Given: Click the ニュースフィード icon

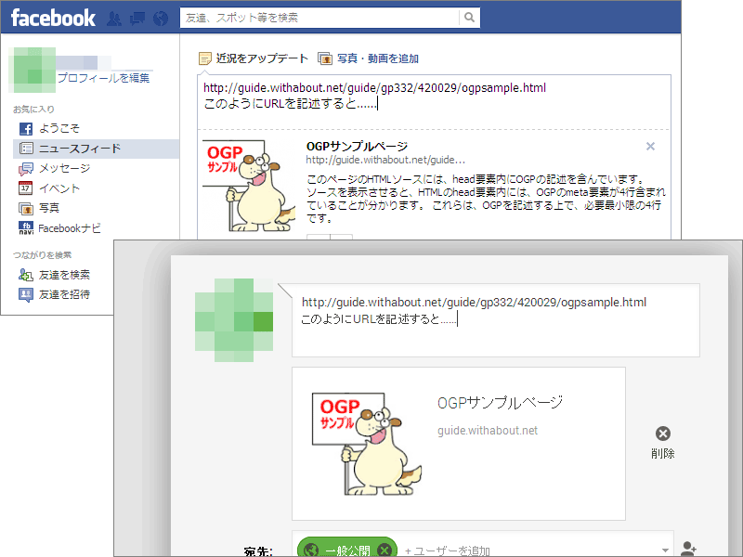Looking at the screenshot, I should [x=26, y=149].
